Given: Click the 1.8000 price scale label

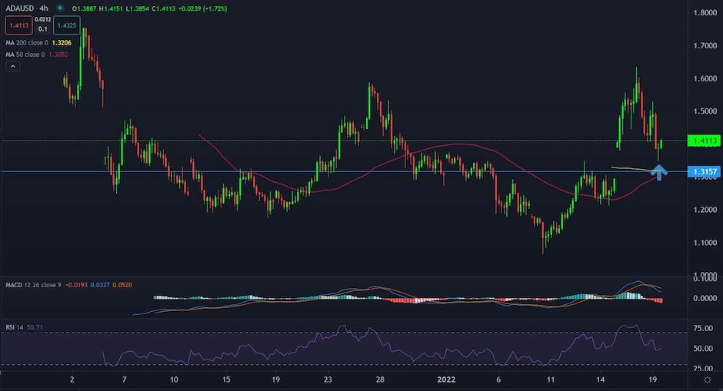Looking at the screenshot, I should click(705, 13).
